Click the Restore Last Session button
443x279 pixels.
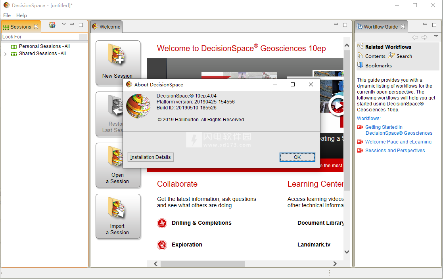(x=109, y=114)
